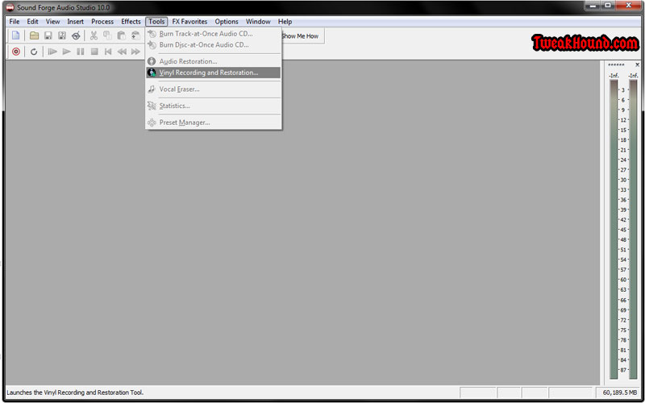Close the open Tools menu

[156, 22]
